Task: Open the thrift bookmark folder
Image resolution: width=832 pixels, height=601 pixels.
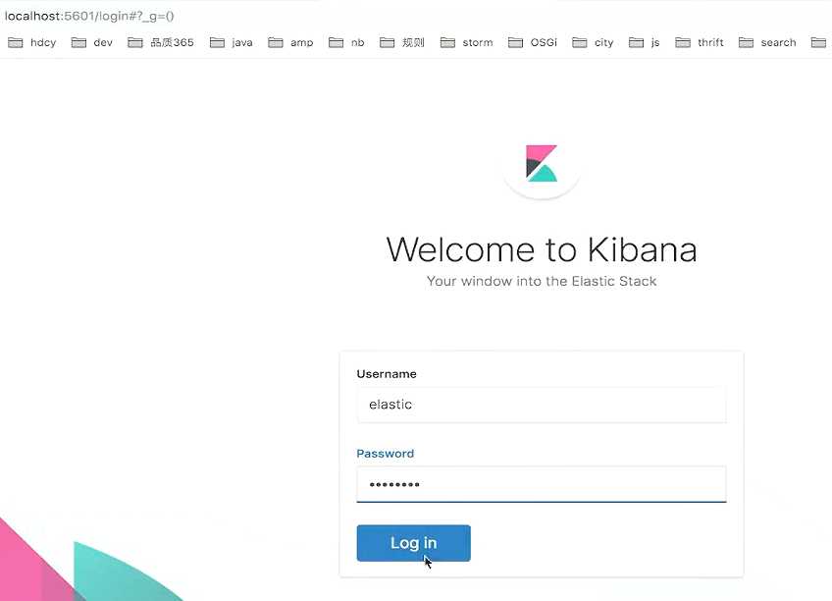Action: tap(700, 42)
